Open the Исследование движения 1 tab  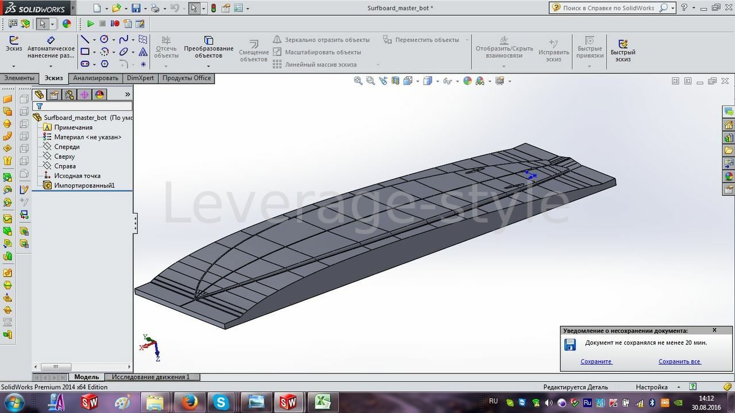(150, 377)
